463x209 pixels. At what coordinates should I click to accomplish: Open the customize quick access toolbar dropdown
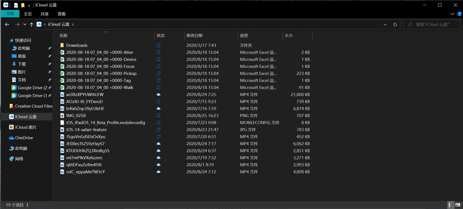point(29,5)
